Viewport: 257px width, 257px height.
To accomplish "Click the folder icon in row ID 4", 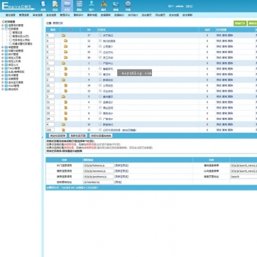I will coord(63,80).
